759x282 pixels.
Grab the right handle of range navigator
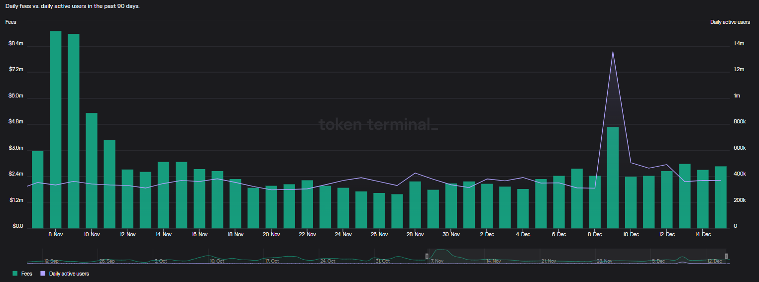point(726,256)
